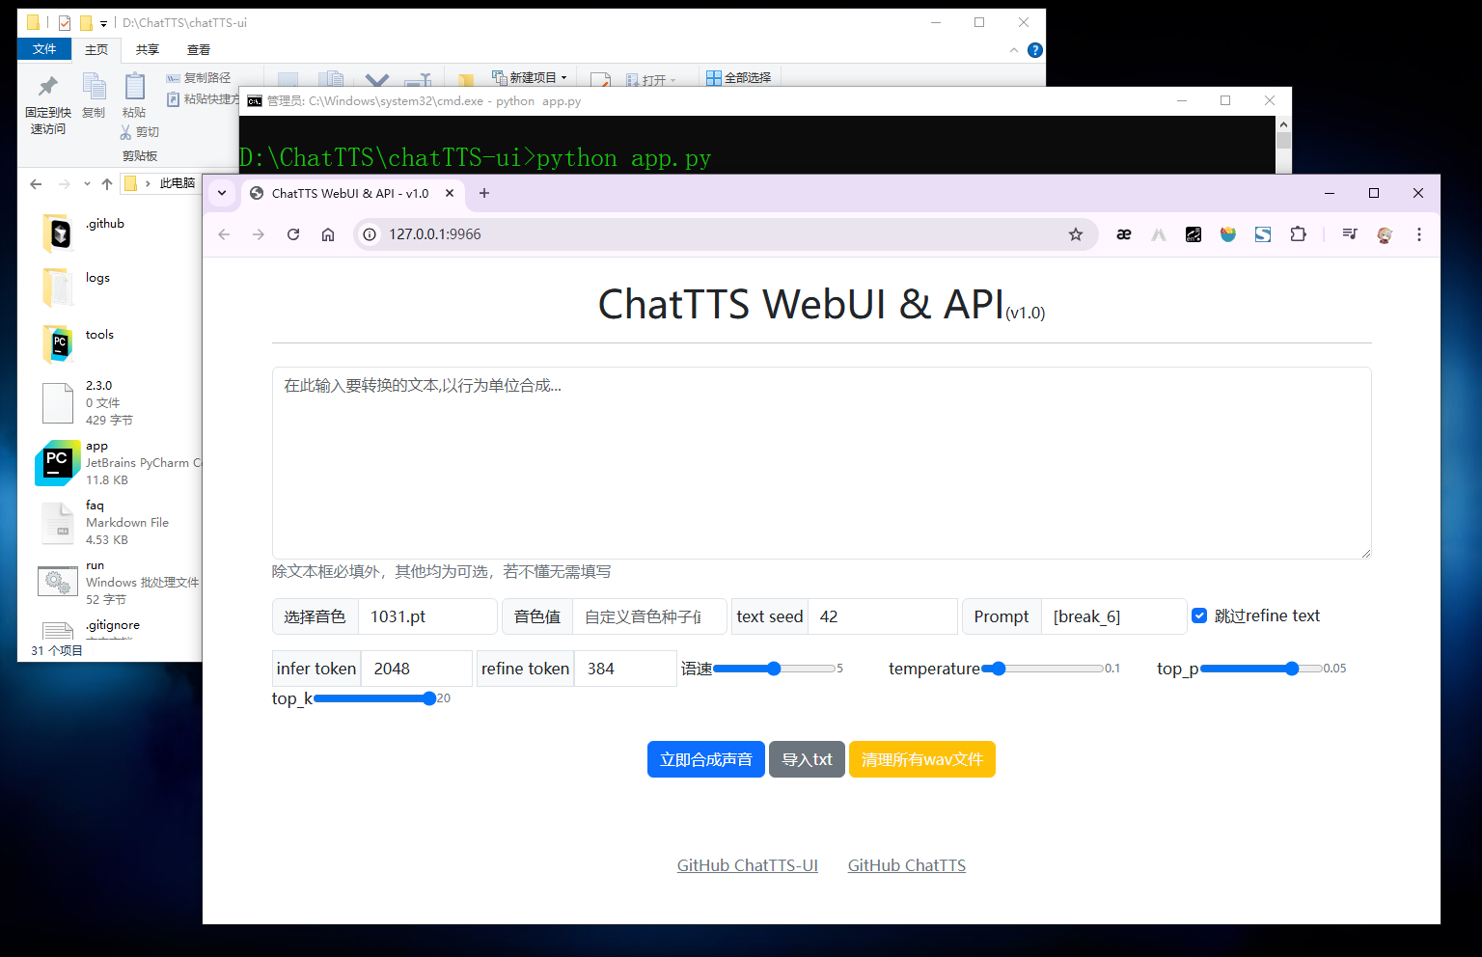Open the Explorer recent locations dropdown arrow

87,183
